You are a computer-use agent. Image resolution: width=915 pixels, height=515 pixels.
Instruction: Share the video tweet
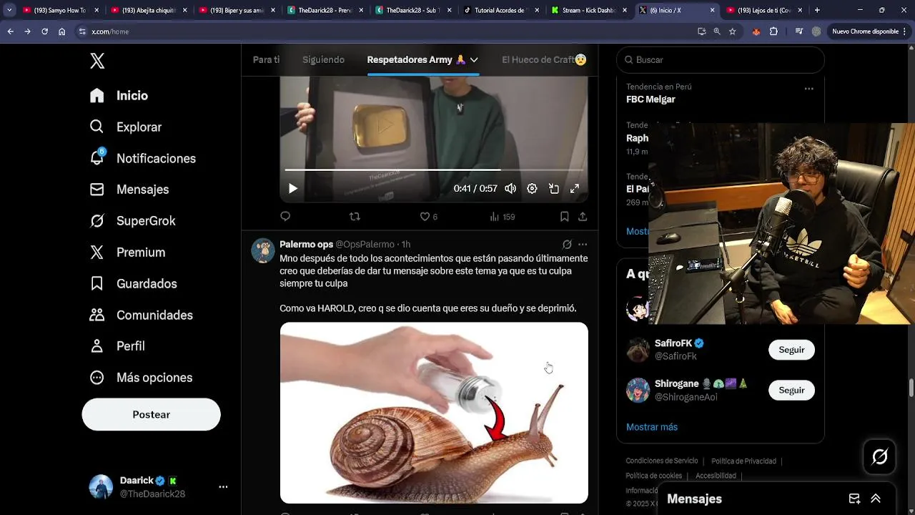(583, 216)
